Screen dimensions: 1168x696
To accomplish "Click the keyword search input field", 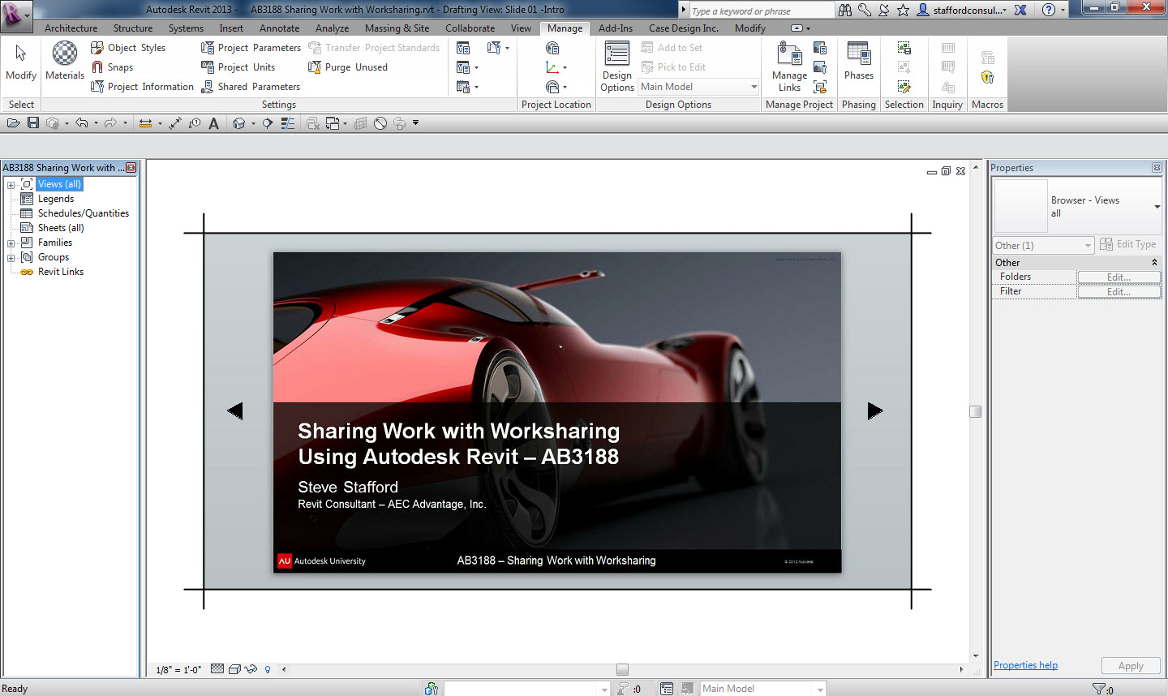I will click(x=759, y=11).
